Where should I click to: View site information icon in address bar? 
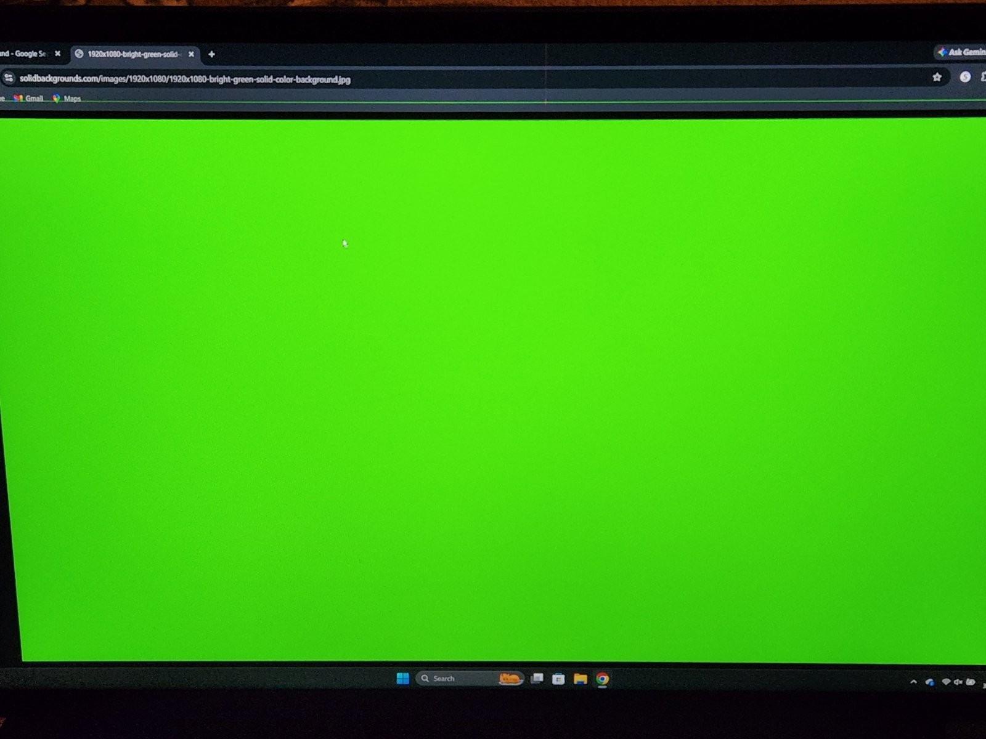tap(8, 78)
